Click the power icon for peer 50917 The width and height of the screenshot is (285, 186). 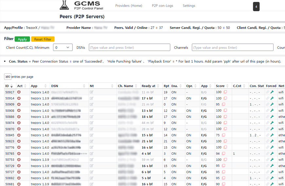pos(19,92)
